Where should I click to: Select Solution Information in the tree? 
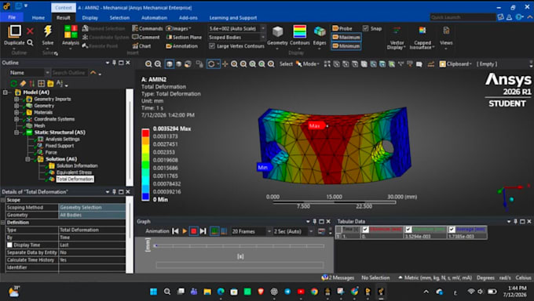tap(77, 165)
